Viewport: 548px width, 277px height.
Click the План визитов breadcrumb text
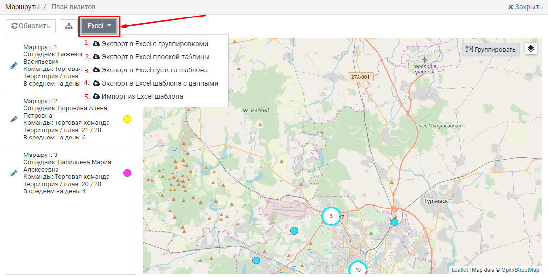tap(74, 7)
